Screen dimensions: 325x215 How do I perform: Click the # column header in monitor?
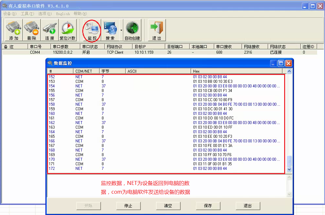pyautogui.click(x=60, y=71)
